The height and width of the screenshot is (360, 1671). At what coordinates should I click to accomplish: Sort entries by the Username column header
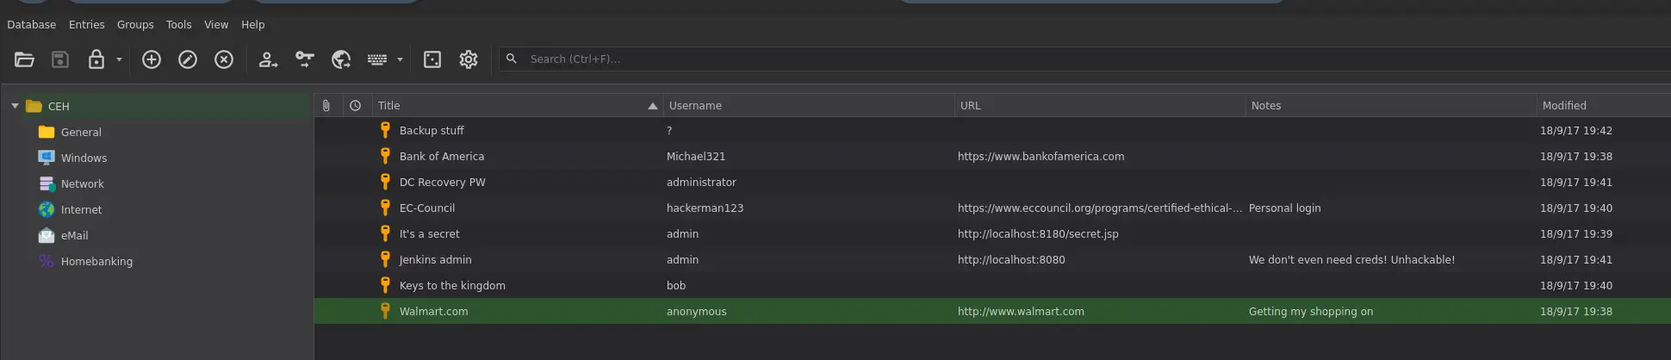click(695, 106)
